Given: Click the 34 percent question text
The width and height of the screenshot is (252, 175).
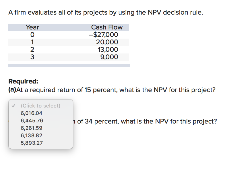Looking at the screenshot, I should coord(146,122).
